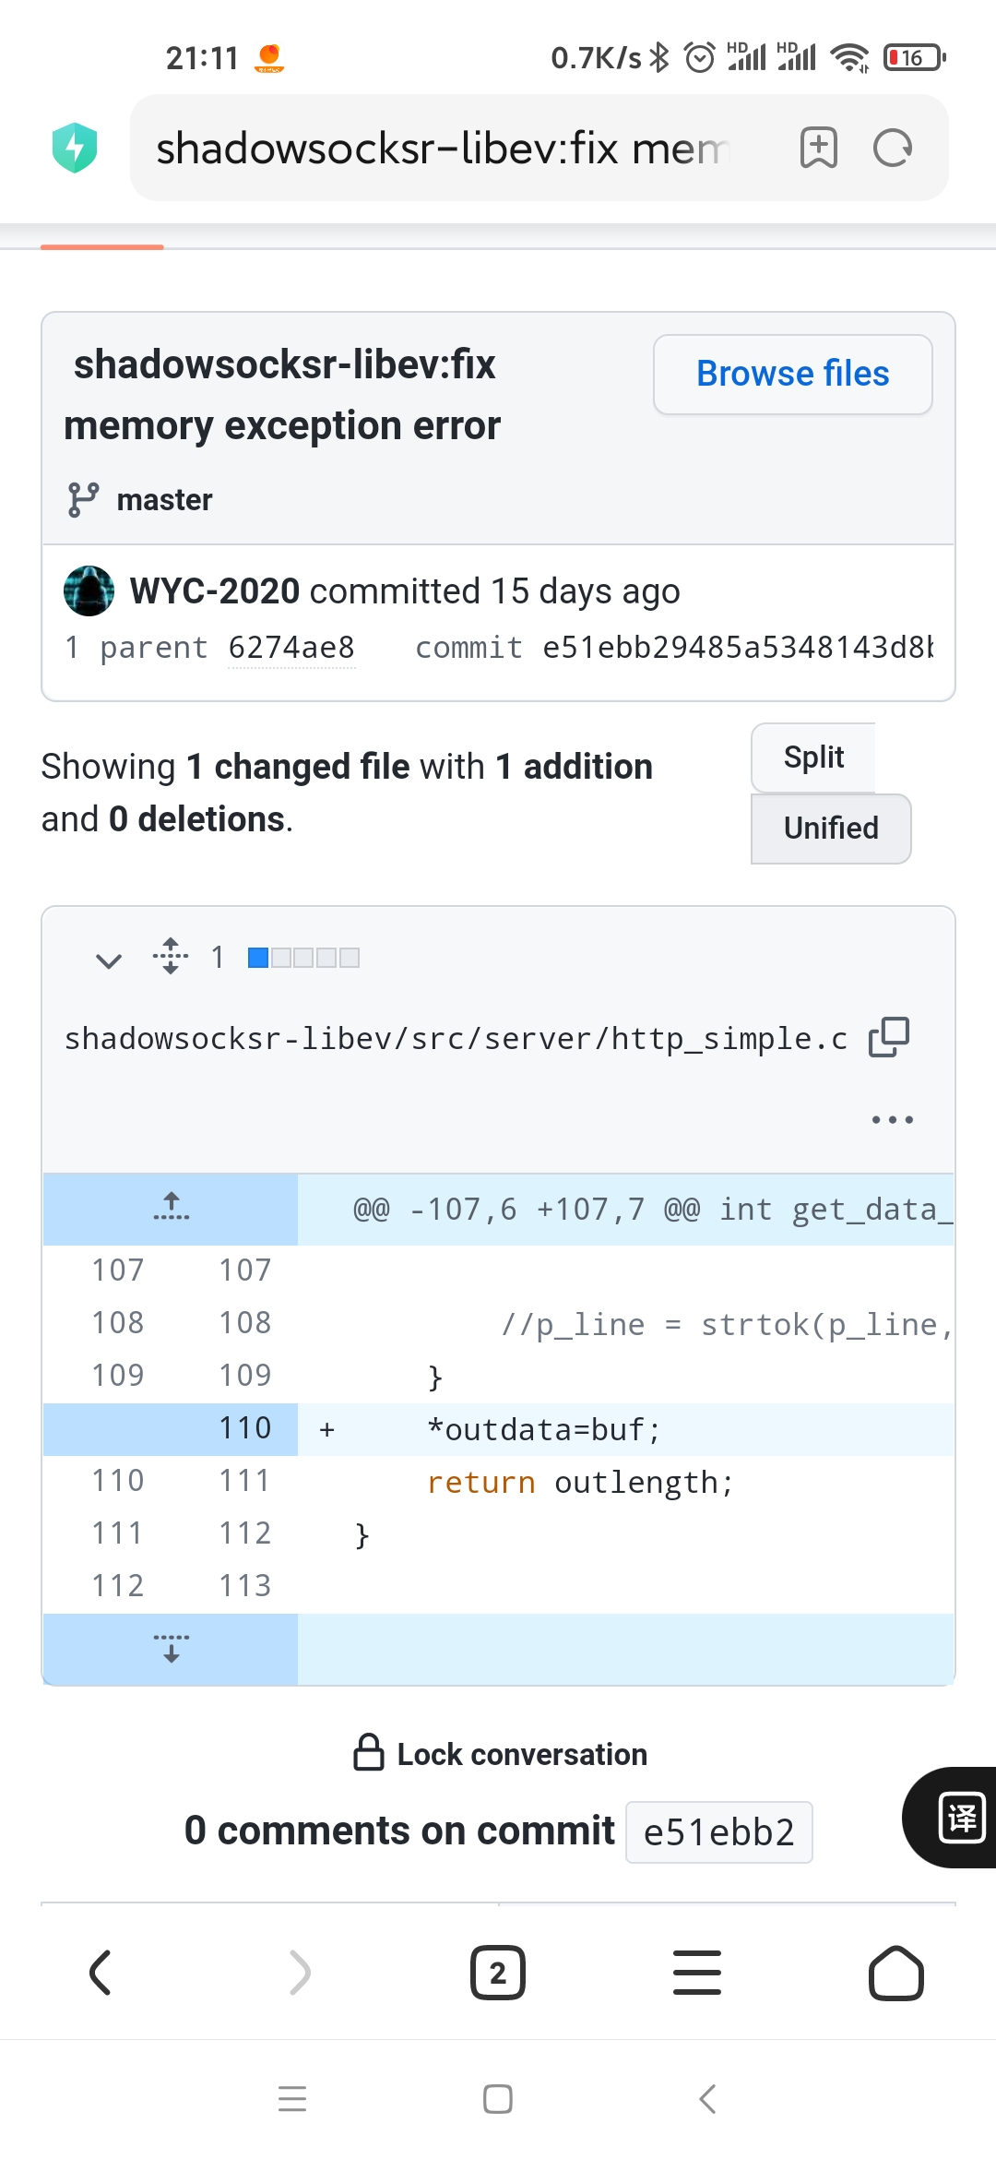This screenshot has width=996, height=2159.
Task: Open parent commit 6274ae8
Action: 291,647
